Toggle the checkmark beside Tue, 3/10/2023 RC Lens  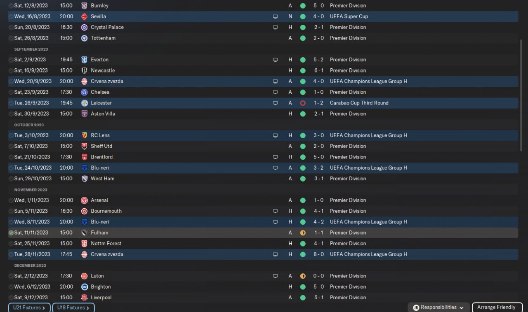coord(11,135)
